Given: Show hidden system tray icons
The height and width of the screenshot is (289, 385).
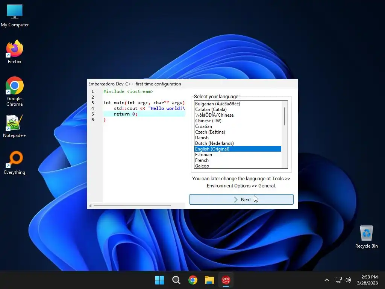Looking at the screenshot, I should click(x=327, y=280).
